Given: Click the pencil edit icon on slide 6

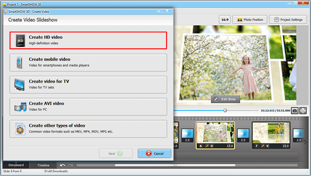Looking at the screenshot, I should [x=207, y=146].
